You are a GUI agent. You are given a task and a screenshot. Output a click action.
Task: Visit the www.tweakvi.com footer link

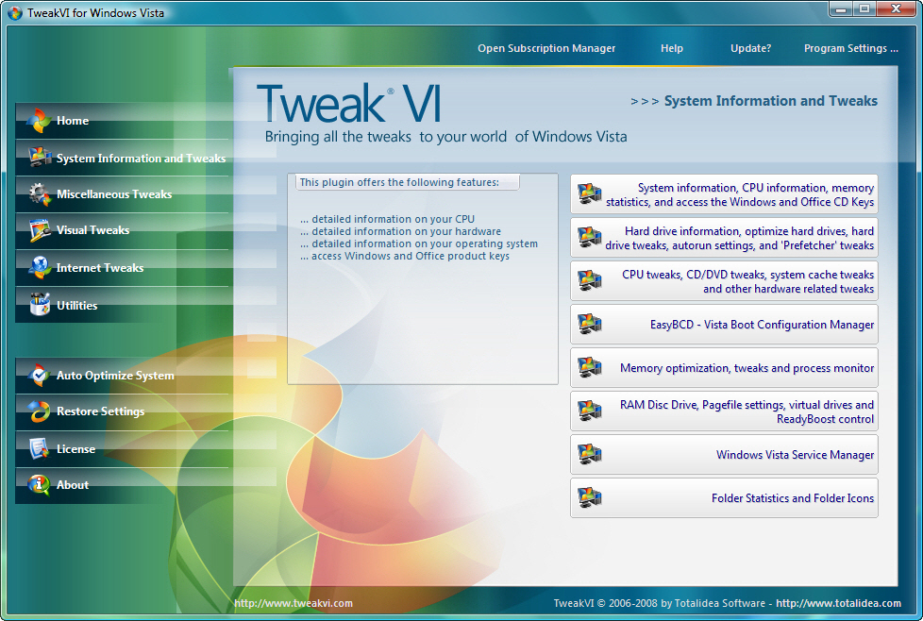click(294, 604)
